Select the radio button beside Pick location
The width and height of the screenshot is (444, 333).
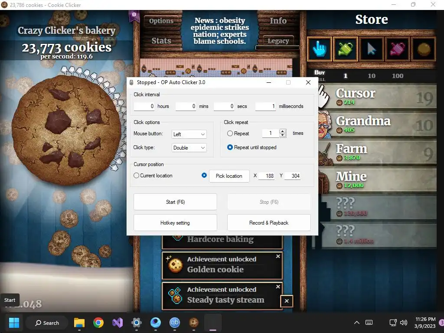(x=204, y=175)
